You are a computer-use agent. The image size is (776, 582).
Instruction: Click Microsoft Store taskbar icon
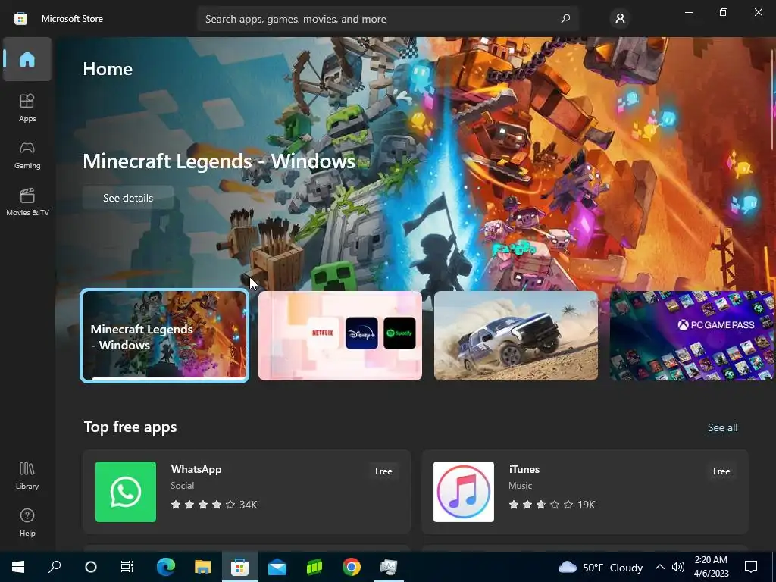coord(240,567)
